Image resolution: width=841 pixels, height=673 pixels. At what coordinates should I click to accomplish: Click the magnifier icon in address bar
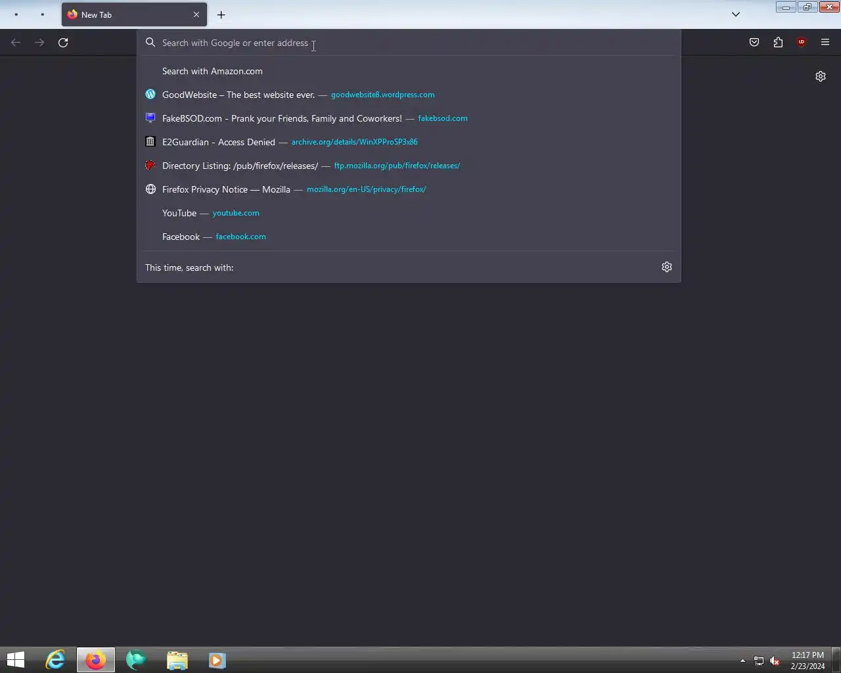click(x=150, y=43)
